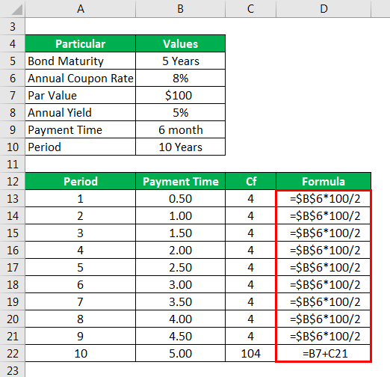Image resolution: width=390 pixels, height=377 pixels.
Task: Select column B header
Action: [x=180, y=9]
